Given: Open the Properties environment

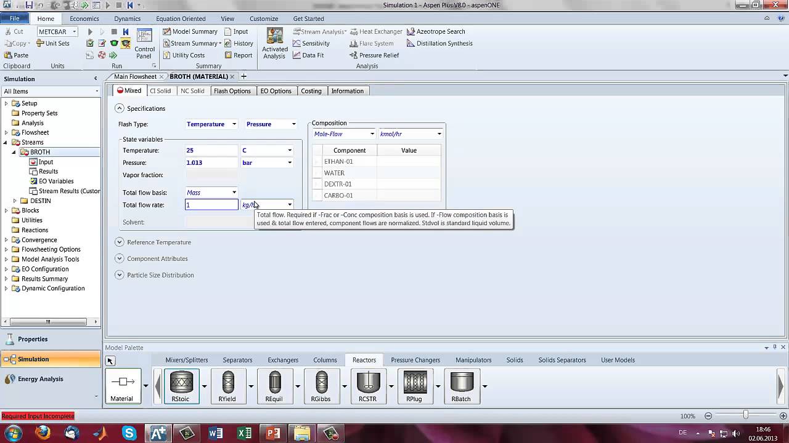Looking at the screenshot, I should 51,339.
